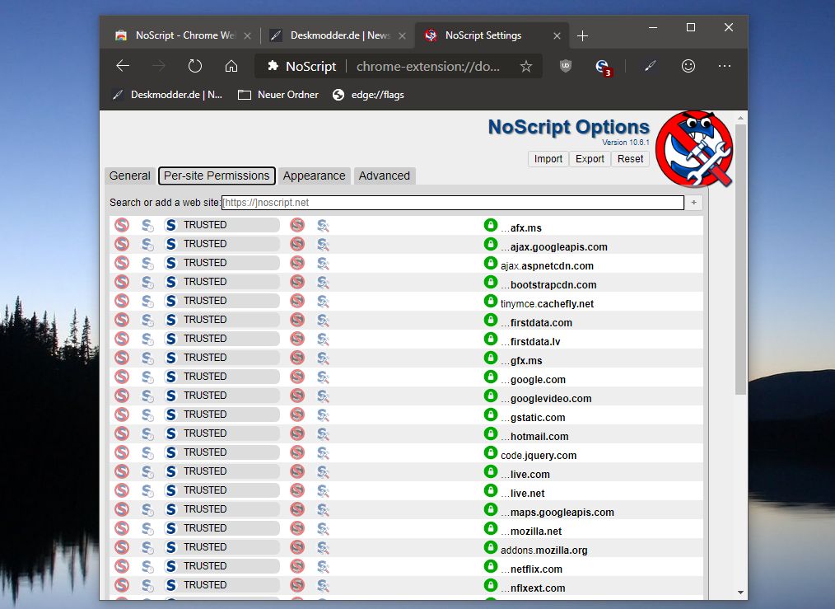Toggle the HTTPS lock for gstatic.com
The image size is (835, 609).
(x=491, y=415)
